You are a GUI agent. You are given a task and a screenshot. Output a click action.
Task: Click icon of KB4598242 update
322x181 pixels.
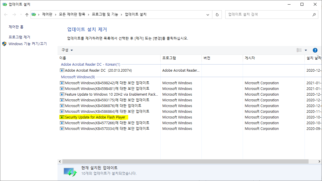[x=62, y=83]
